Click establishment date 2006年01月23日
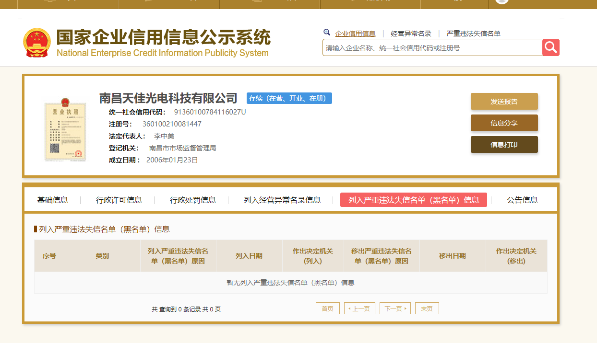This screenshot has height=343, width=597. coord(172,160)
